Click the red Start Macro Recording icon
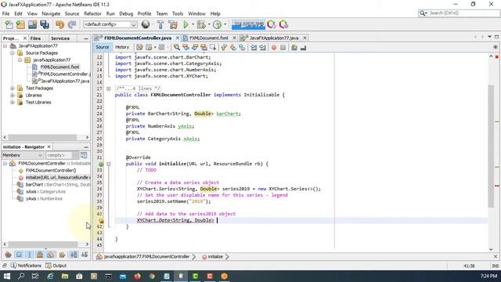The width and height of the screenshot is (501, 282). coord(274,47)
